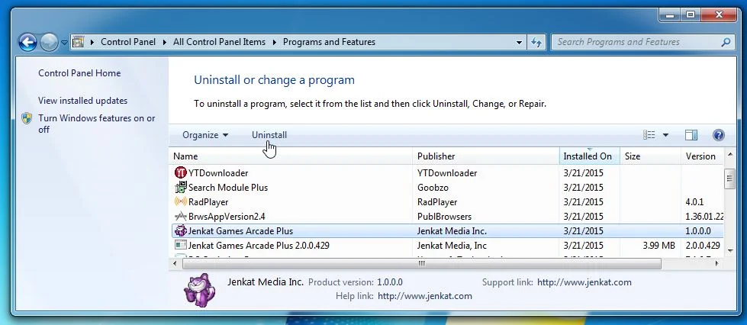Click the Goobzo publisher cell
This screenshot has height=325, width=747.
(433, 187)
